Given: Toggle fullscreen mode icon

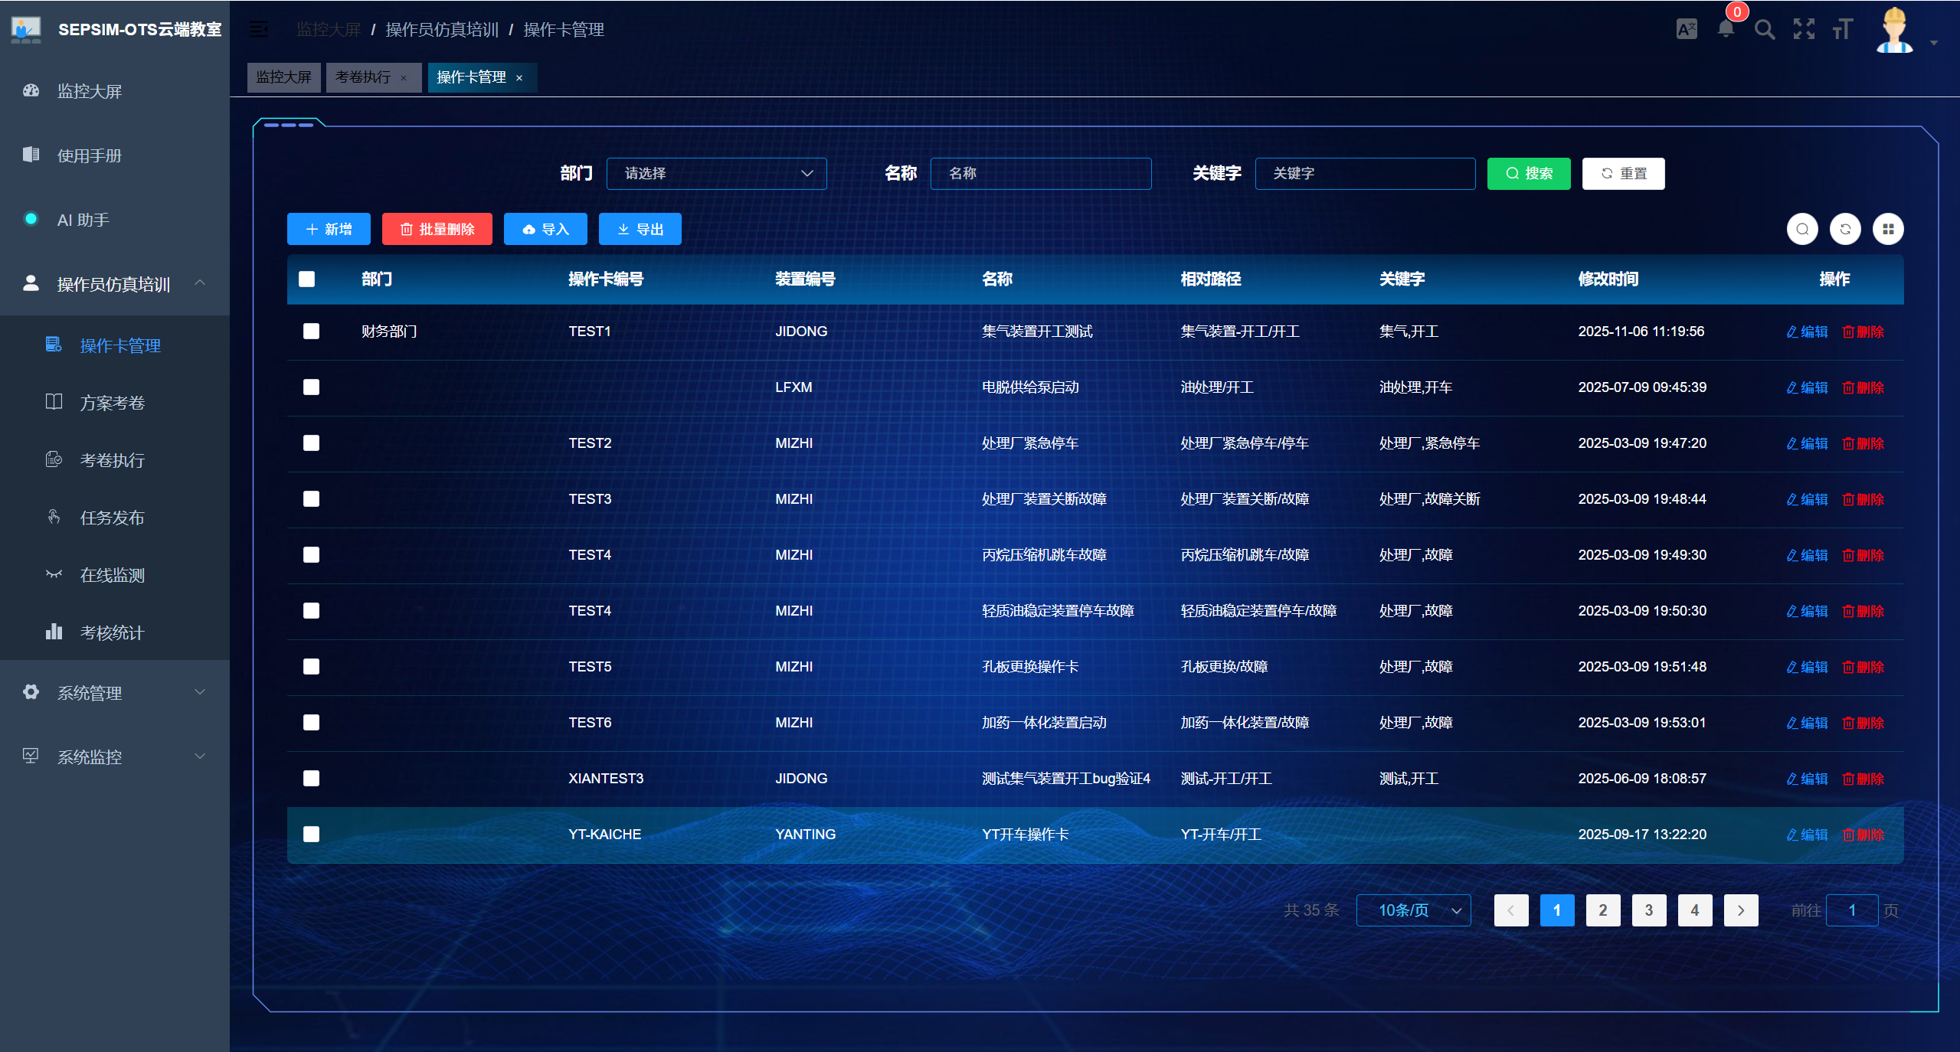Looking at the screenshot, I should click(x=1804, y=29).
